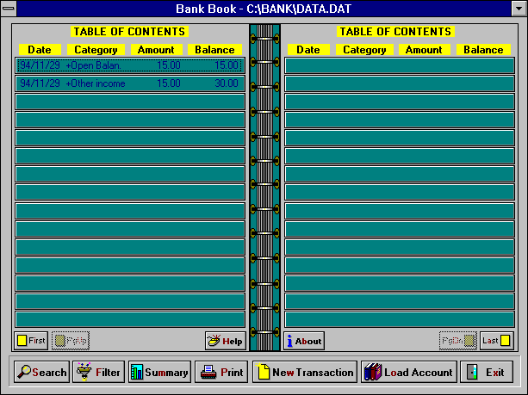Screen dimensions: 528x395
Task: Click the disabled PgDn button
Action: click(458, 341)
